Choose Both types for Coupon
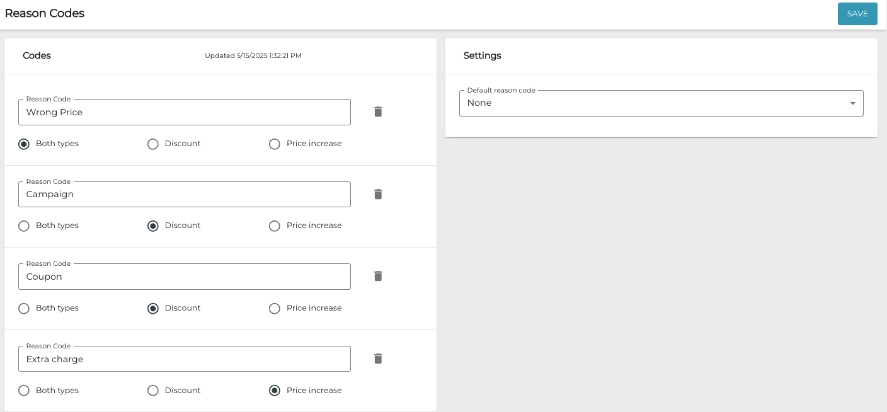Viewport: 887px width, 412px height. (24, 309)
